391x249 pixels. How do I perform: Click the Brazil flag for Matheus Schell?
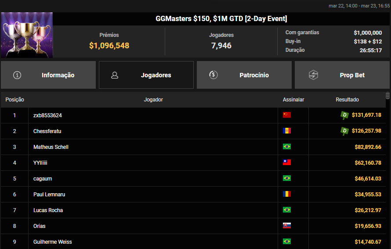point(287,147)
